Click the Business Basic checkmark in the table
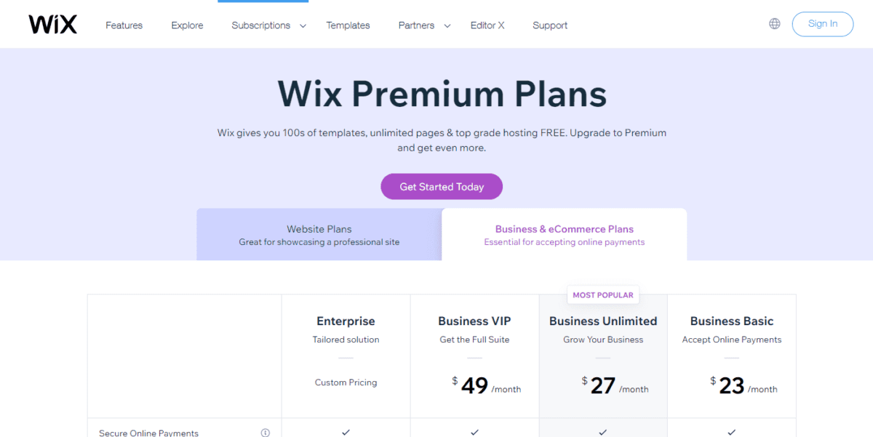This screenshot has height=437, width=873. point(731,432)
